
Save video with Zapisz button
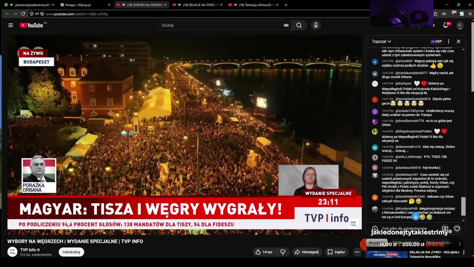point(336,252)
